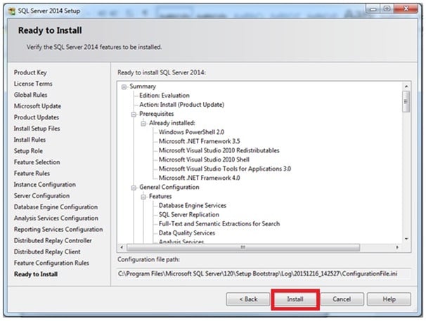The height and width of the screenshot is (321, 426).
Task: Select the Visual Studio 2010 Shell row
Action: (204, 159)
